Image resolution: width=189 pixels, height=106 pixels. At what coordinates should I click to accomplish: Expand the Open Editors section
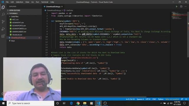tap(24, 10)
